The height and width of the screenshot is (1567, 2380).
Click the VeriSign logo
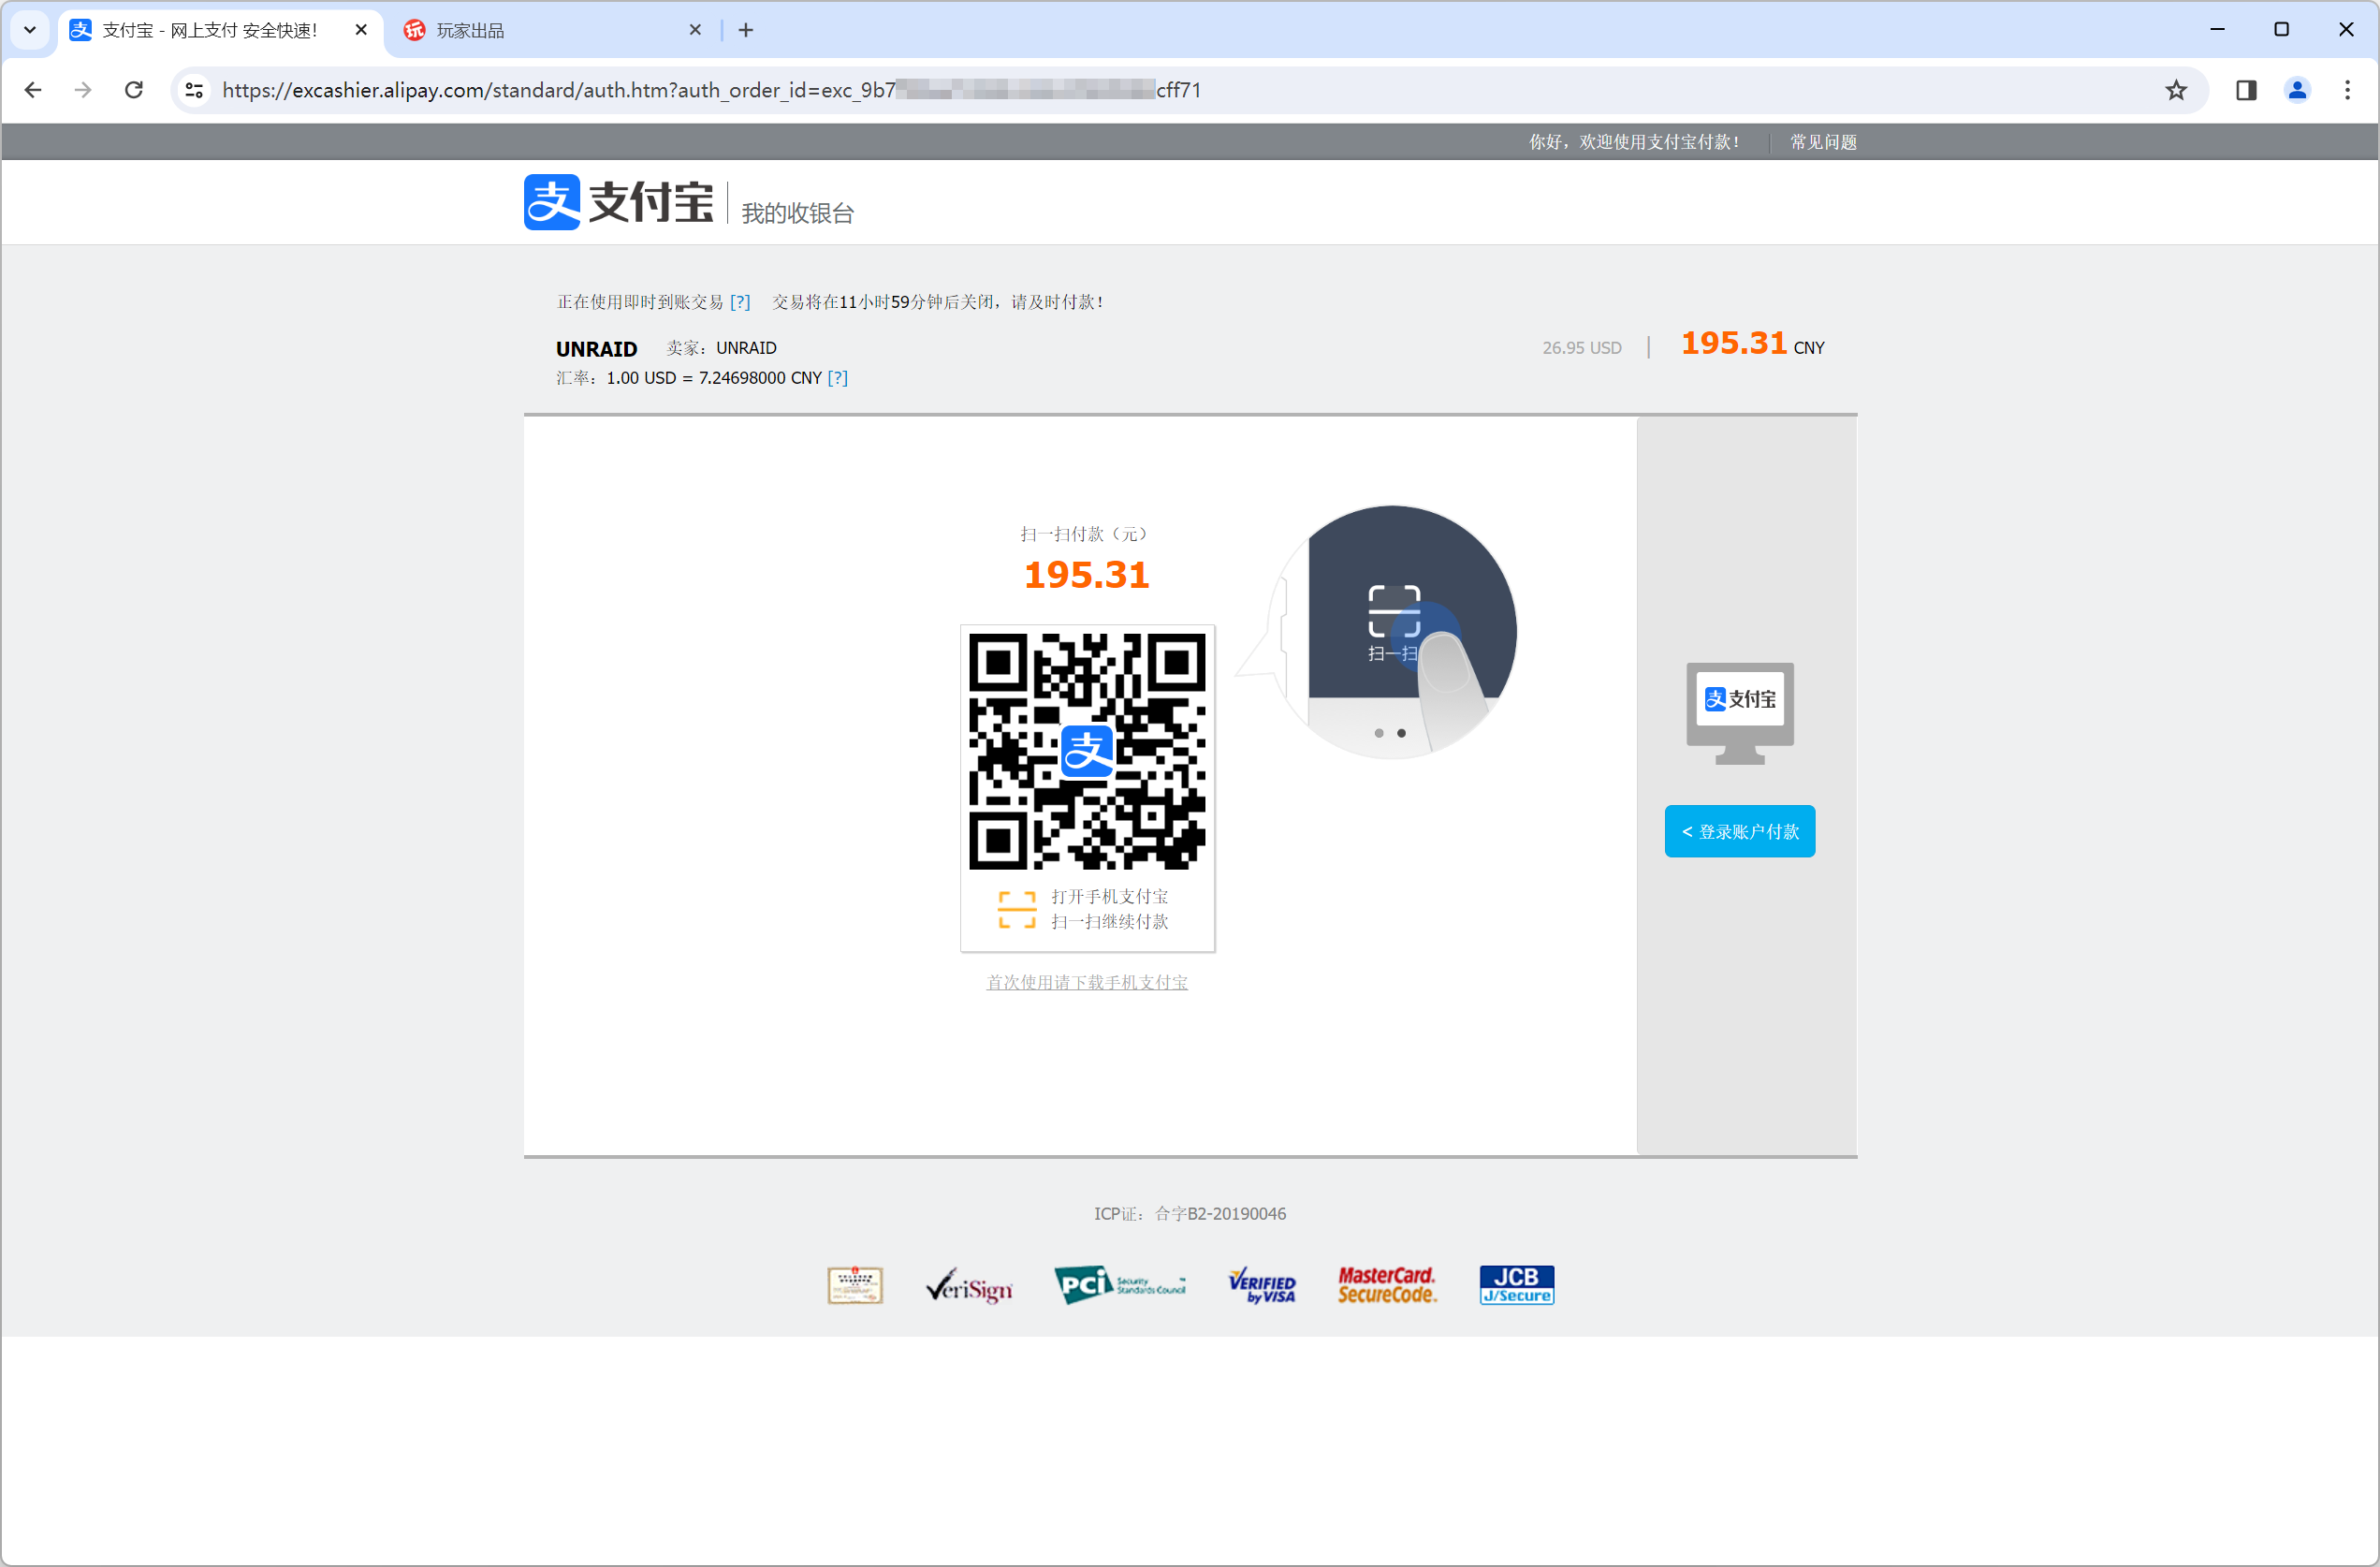tap(968, 1286)
